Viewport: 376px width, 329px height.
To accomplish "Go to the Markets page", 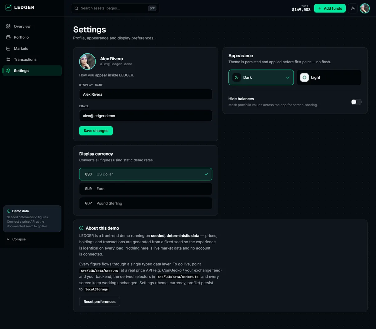I will pyautogui.click(x=32, y=48).
